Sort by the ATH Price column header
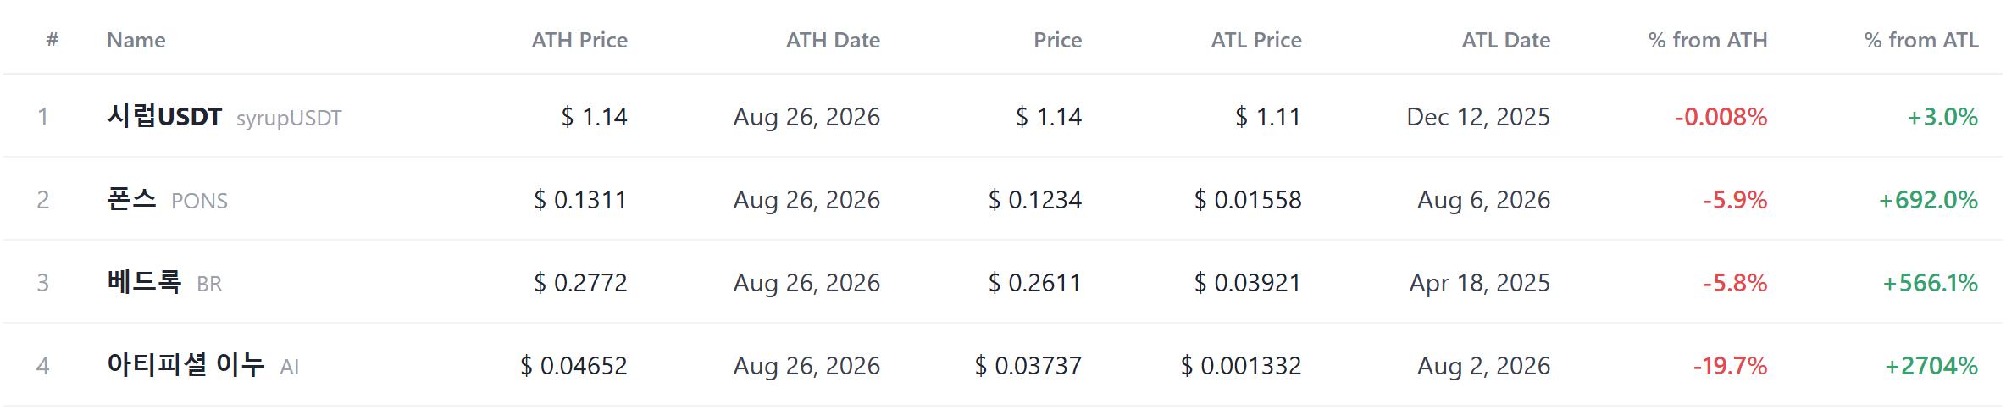 (x=579, y=40)
